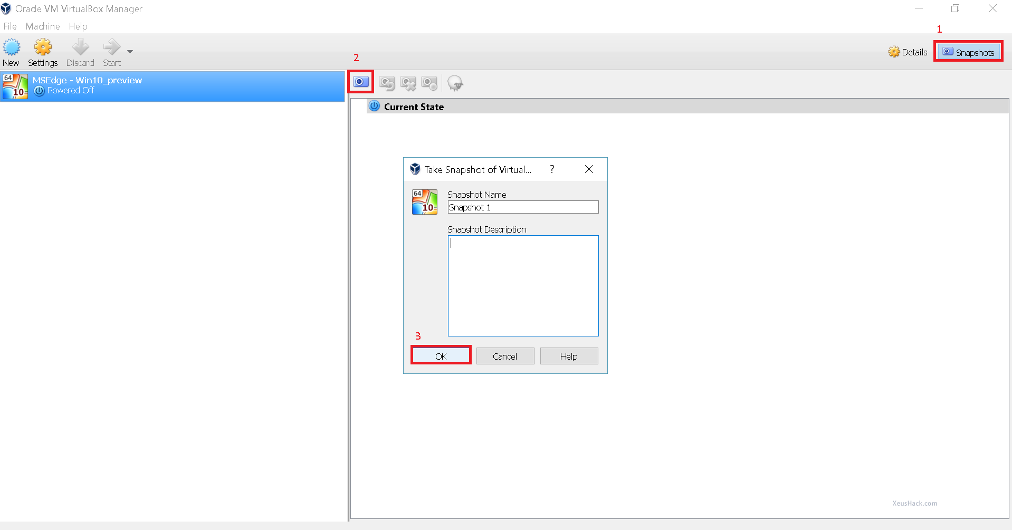Click the New virtual machine icon
Viewport: 1012px width, 530px height.
pyautogui.click(x=12, y=47)
